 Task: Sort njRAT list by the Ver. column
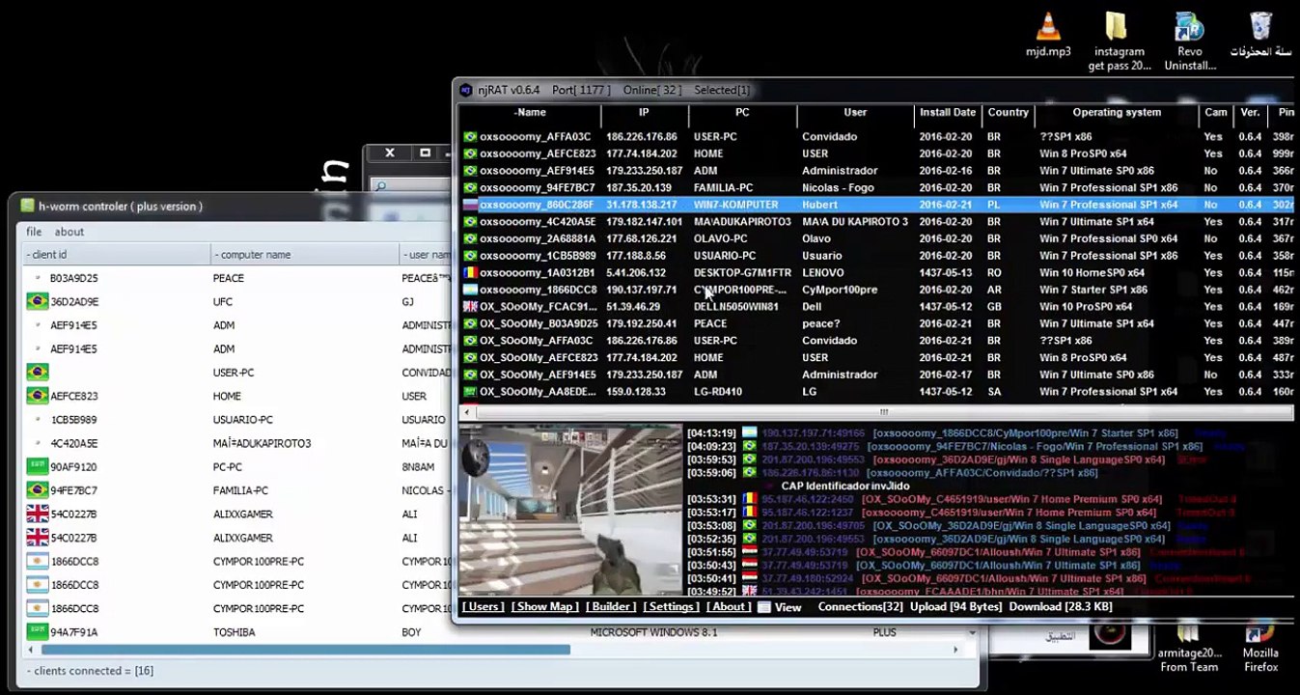(x=1250, y=113)
